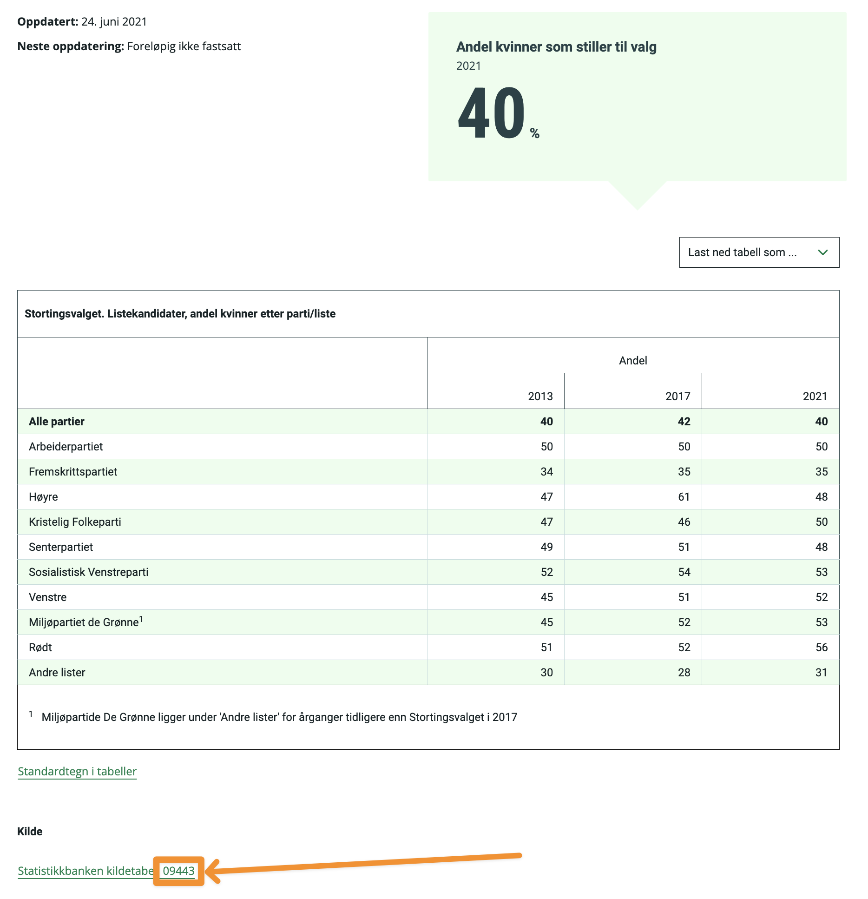Click the large 40 percent key figure
Viewport: 868px width, 899px height.
coord(492,114)
